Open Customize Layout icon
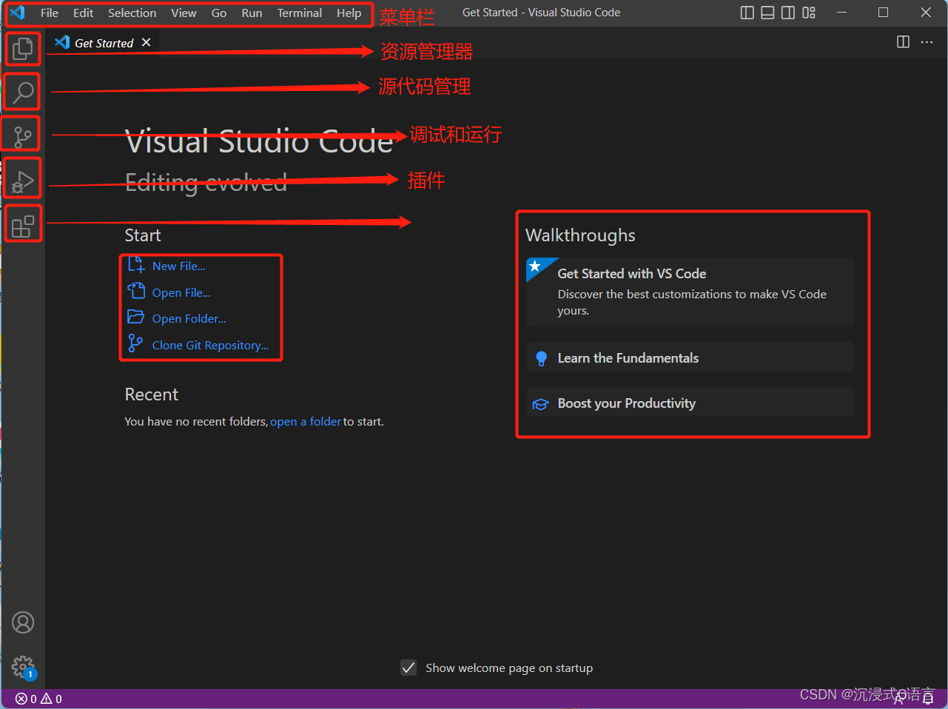 pyautogui.click(x=810, y=13)
